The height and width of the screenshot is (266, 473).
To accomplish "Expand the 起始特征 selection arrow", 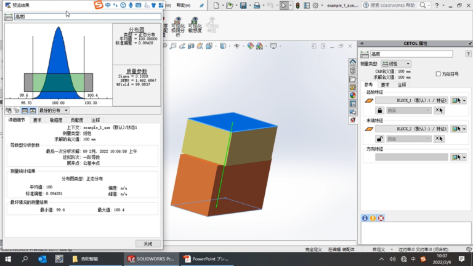I will (x=464, y=100).
